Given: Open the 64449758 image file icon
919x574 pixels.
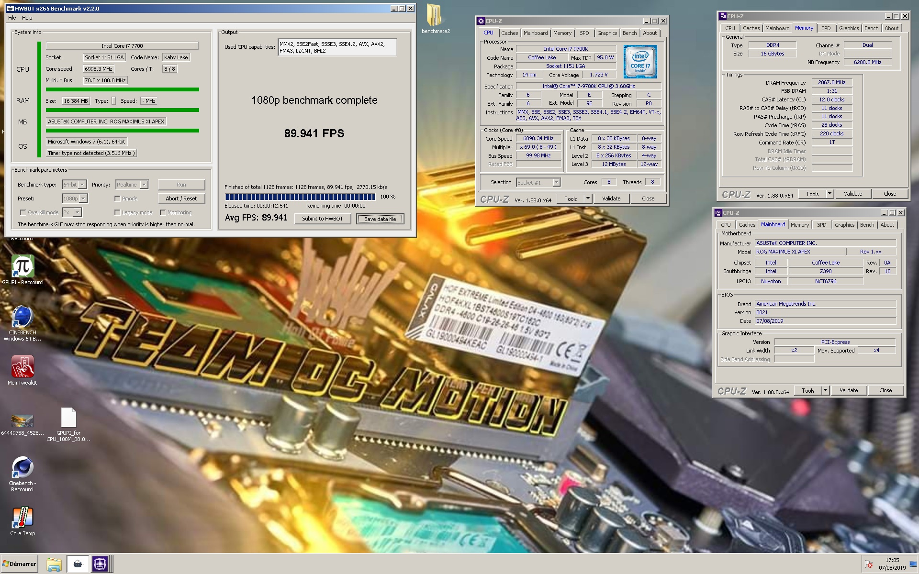Looking at the screenshot, I should pyautogui.click(x=22, y=420).
